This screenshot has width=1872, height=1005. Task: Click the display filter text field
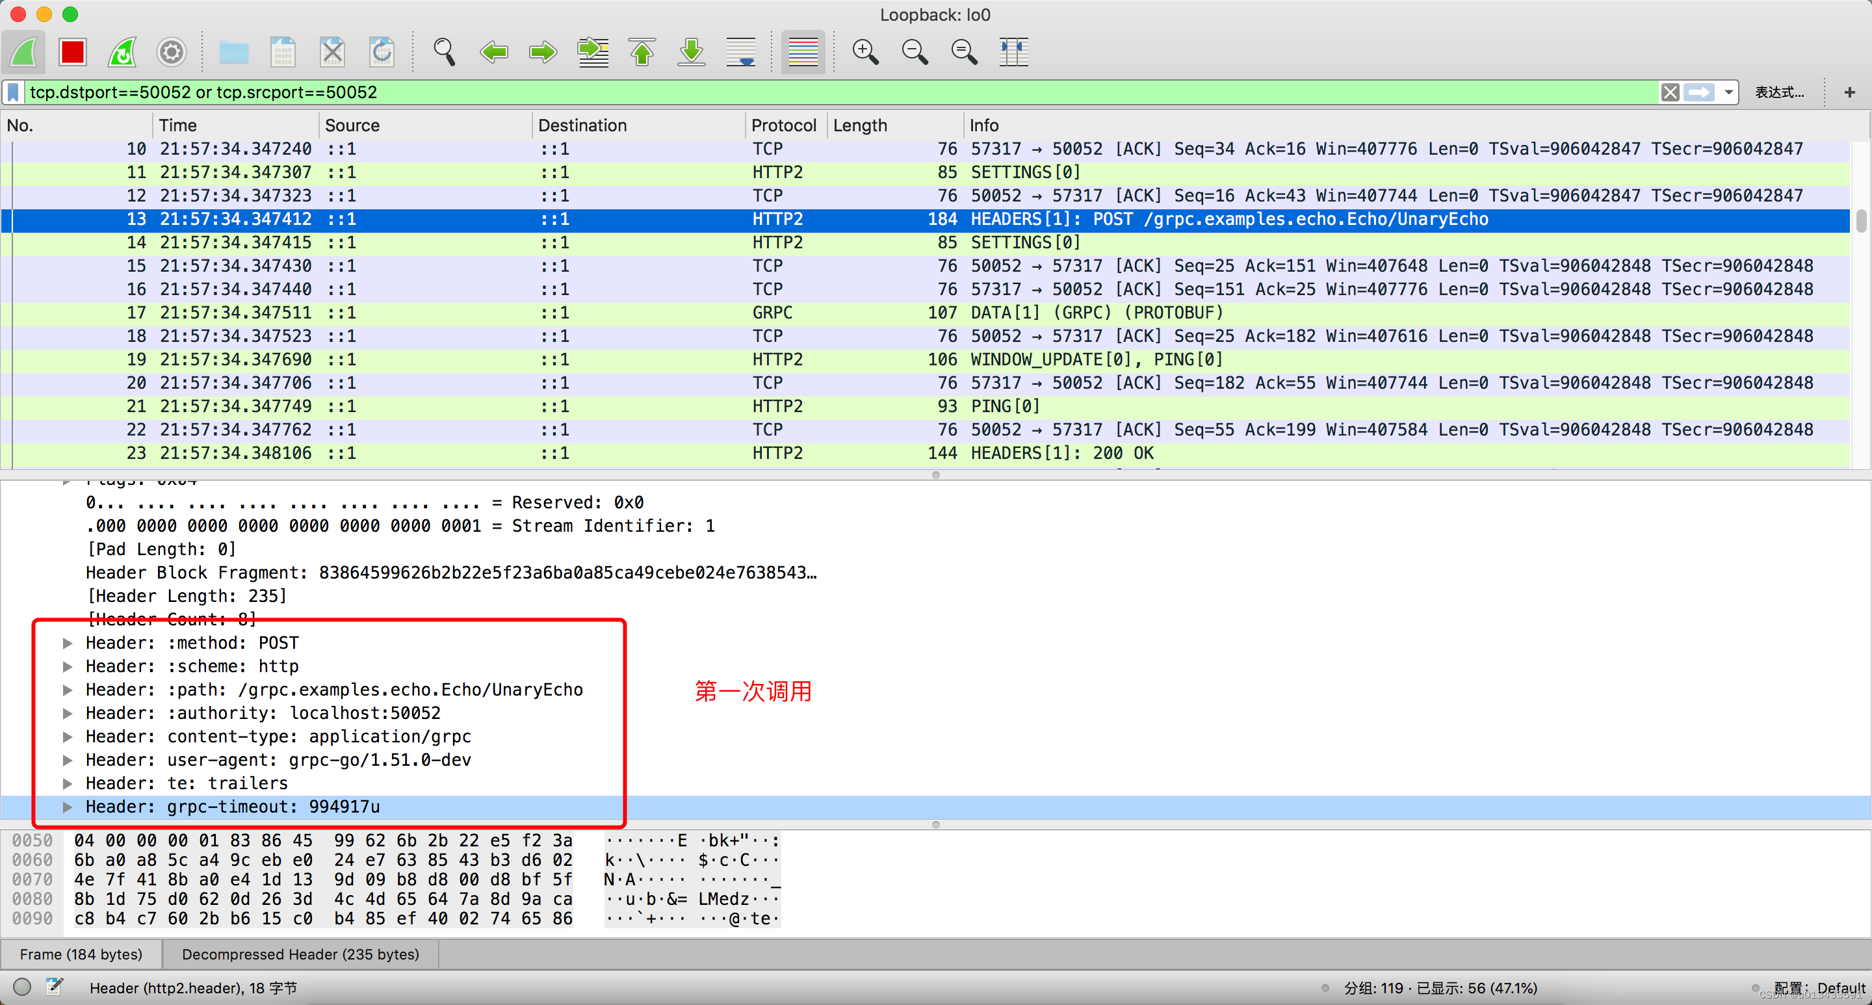click(799, 92)
